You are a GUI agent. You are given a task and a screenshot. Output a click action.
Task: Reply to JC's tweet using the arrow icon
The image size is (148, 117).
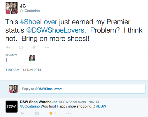pos(8,47)
